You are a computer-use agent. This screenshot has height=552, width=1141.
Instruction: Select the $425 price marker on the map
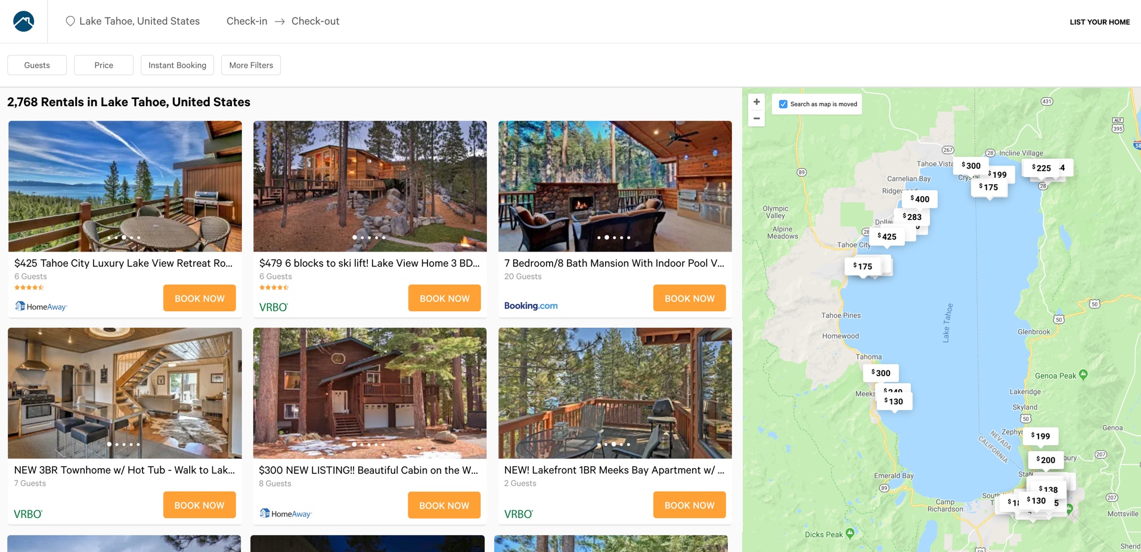click(x=888, y=236)
